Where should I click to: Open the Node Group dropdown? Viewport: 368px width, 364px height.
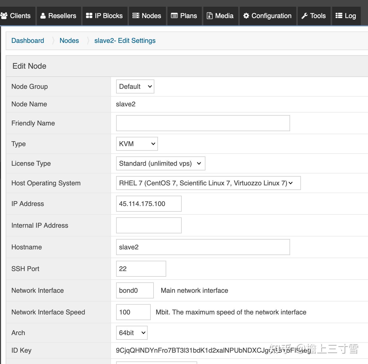coord(135,86)
